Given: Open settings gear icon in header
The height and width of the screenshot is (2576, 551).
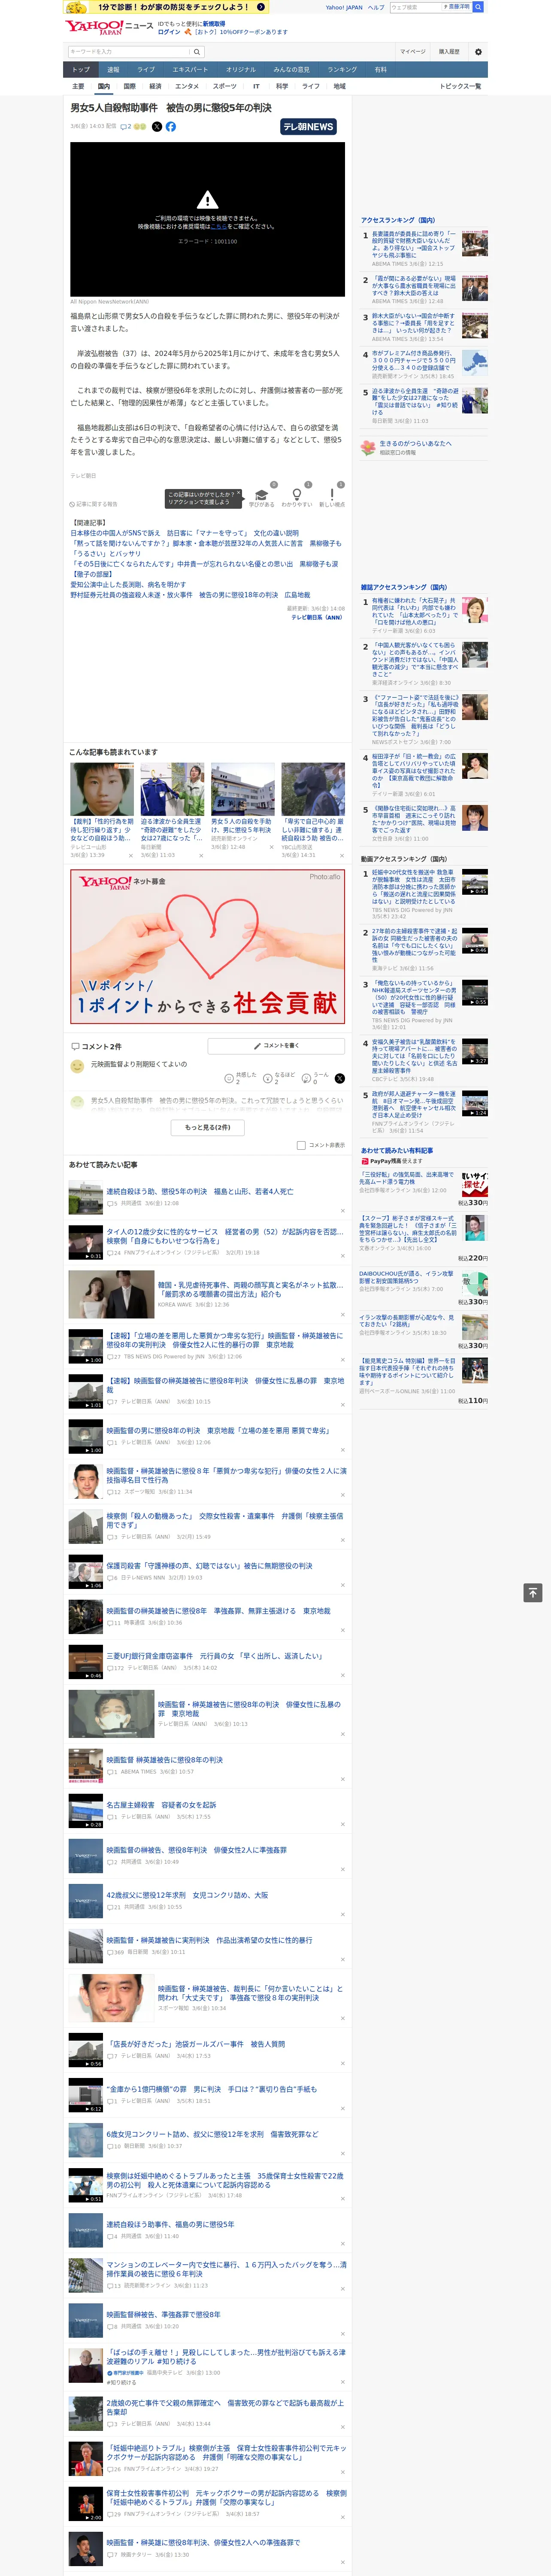Looking at the screenshot, I should (x=478, y=52).
